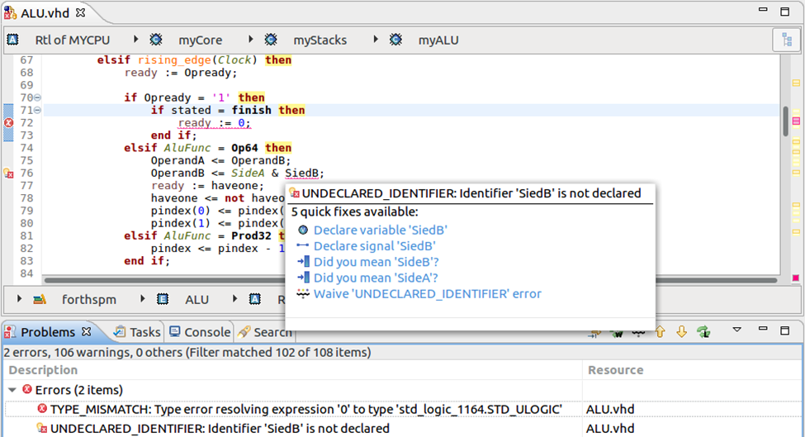Close the ALU.vhd editor tab
The width and height of the screenshot is (805, 437).
pos(81,12)
